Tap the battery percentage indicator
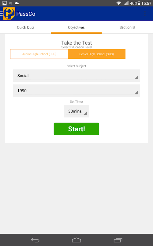 click(133, 3)
